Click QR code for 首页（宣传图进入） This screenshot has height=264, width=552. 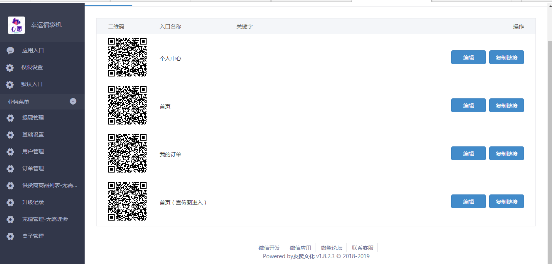coord(127,201)
